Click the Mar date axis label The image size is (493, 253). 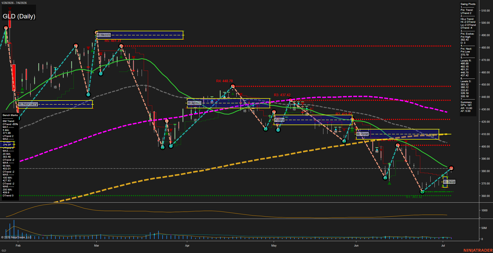point(97,246)
